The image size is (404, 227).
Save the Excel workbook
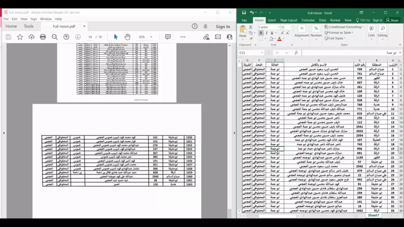[x=244, y=13]
